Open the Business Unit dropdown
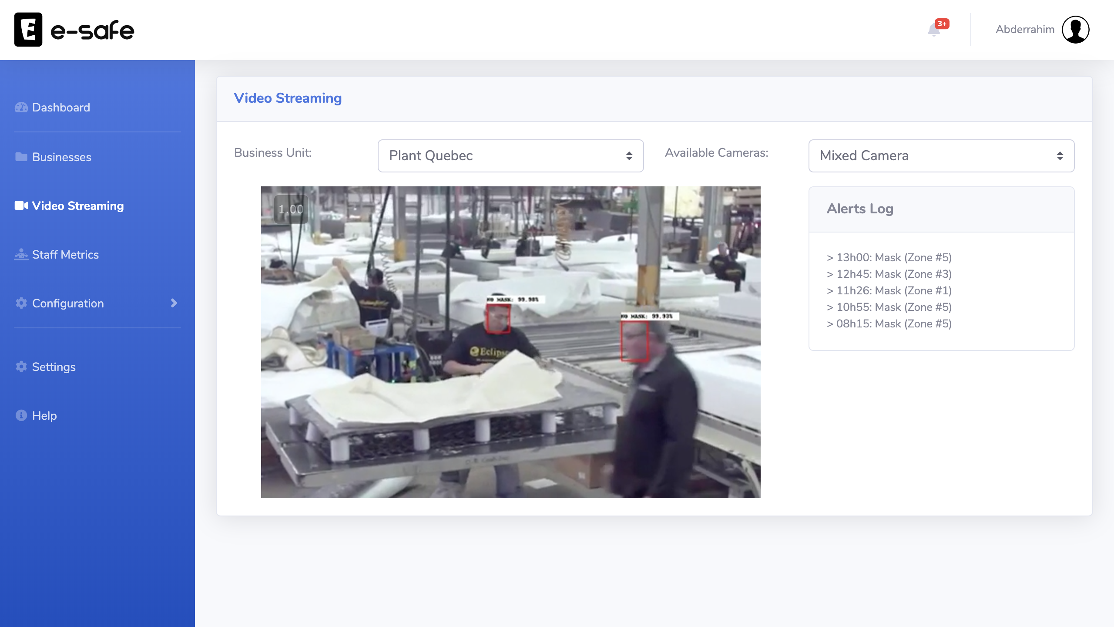 click(510, 156)
